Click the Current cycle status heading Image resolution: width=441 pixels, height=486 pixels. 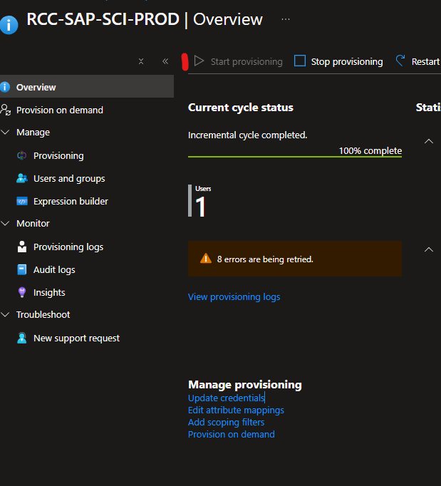click(x=241, y=108)
